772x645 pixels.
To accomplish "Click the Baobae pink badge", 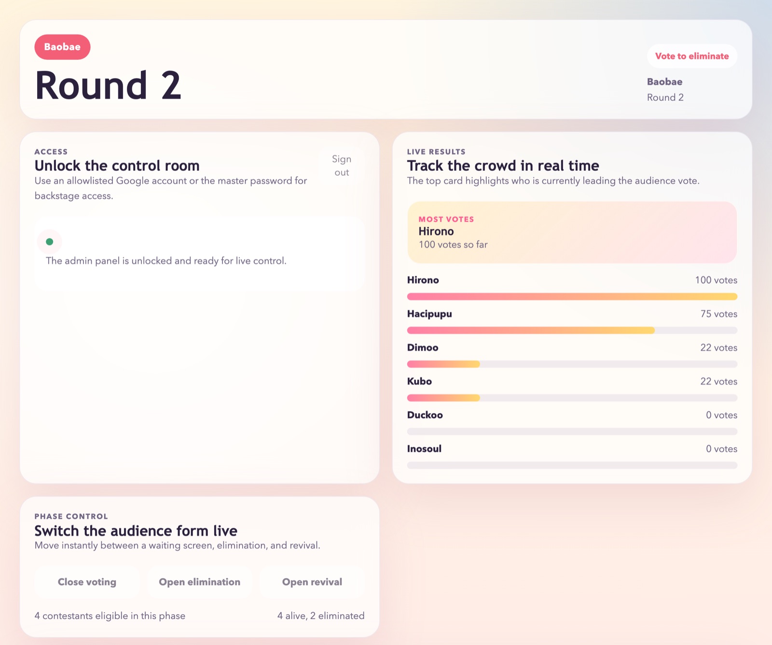I will pos(62,47).
